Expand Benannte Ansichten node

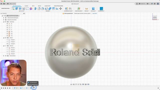[x=4, y=20]
